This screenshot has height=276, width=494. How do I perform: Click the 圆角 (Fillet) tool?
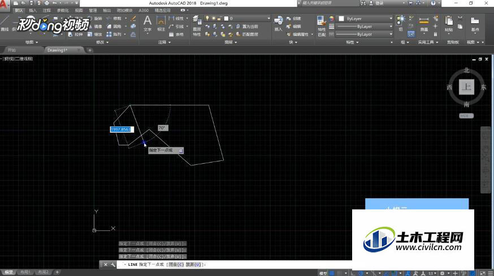point(114,27)
